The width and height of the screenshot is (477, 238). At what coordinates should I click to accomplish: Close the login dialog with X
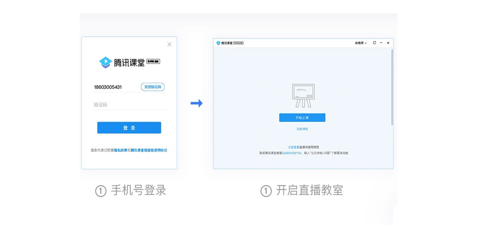coord(169,44)
